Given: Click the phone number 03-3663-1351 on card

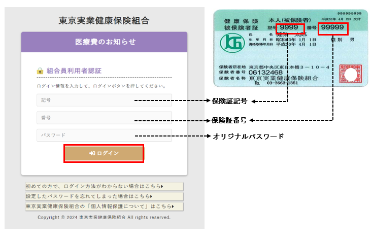Looking at the screenshot, I should point(282,83).
